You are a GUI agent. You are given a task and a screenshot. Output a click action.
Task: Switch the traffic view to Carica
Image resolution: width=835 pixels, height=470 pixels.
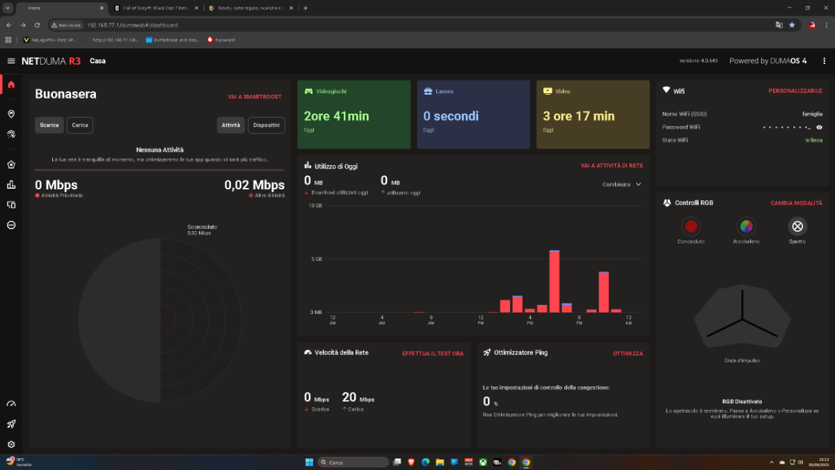pos(80,125)
